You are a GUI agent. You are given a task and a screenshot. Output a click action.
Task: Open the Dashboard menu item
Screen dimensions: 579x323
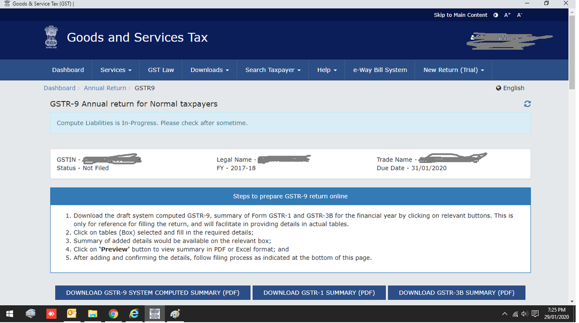coord(68,70)
